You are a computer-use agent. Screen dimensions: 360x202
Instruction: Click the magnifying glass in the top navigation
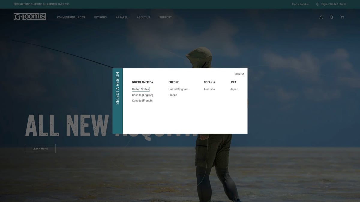(331, 17)
